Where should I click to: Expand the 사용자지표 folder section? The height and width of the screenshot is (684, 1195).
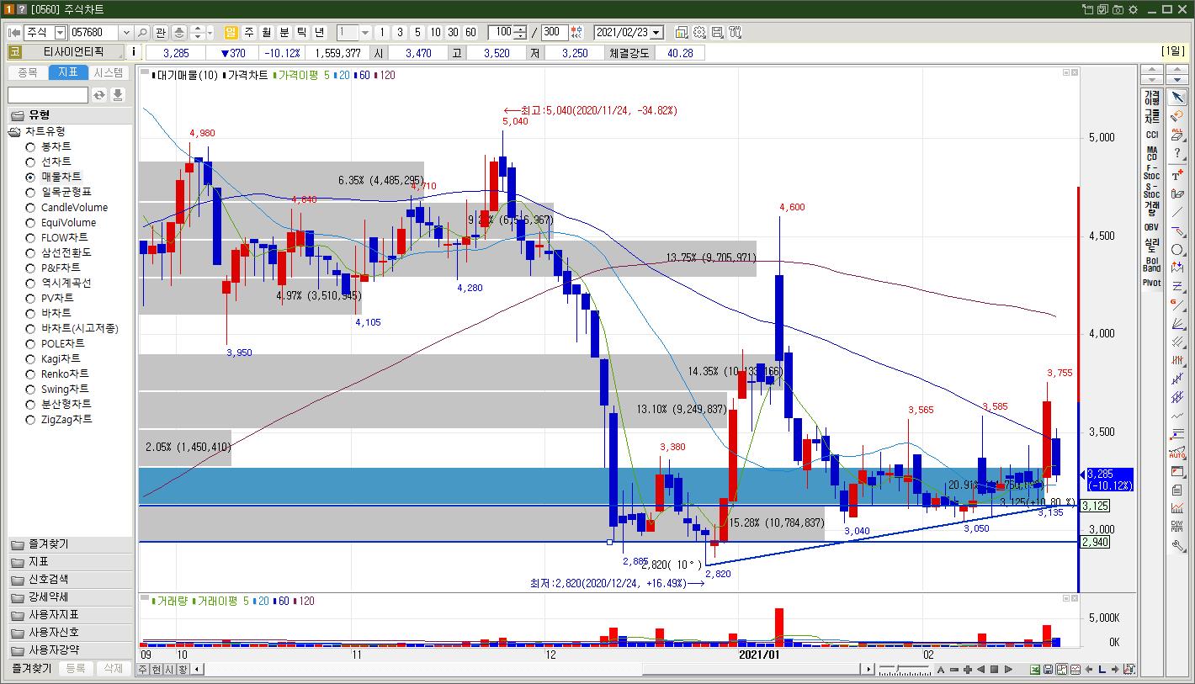point(70,615)
